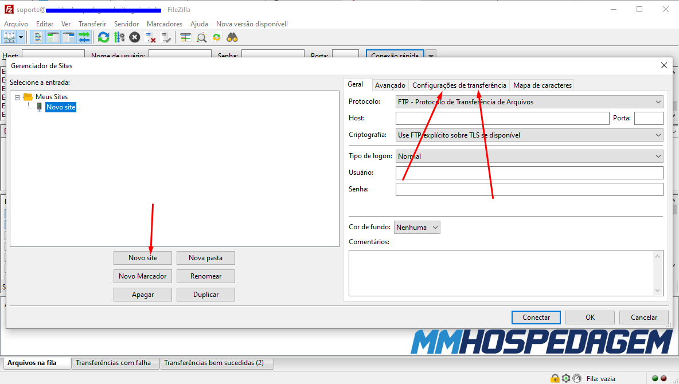Image resolution: width=679 pixels, height=384 pixels.
Task: Click the Duplicar button
Action: pyautogui.click(x=206, y=295)
